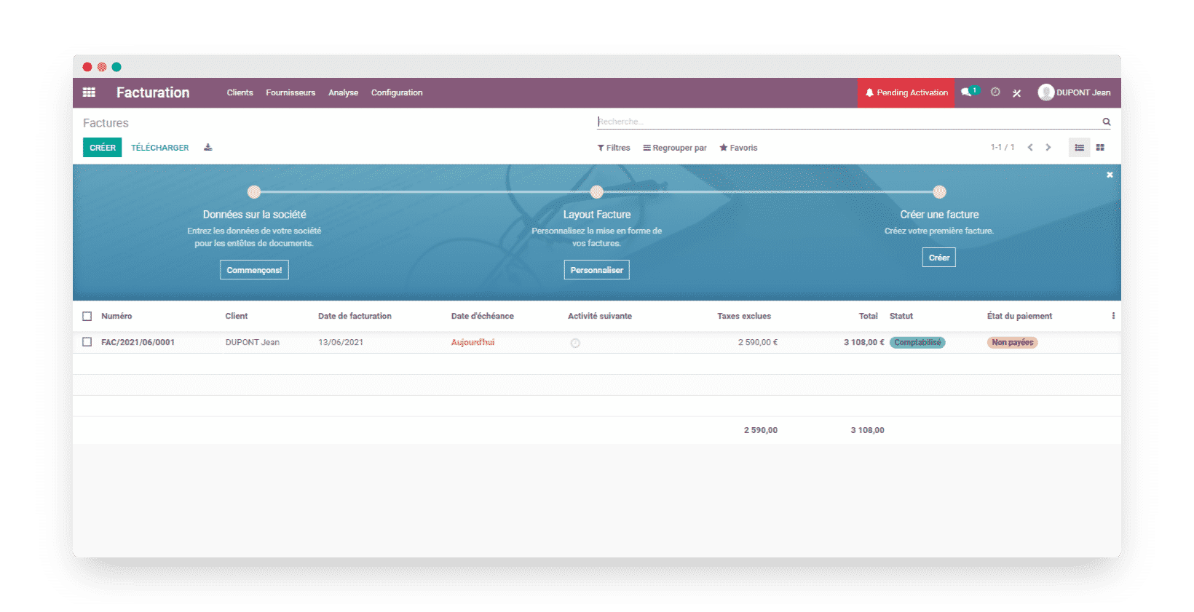
Task: Sort by the Numéro column header
Action: [x=116, y=316]
